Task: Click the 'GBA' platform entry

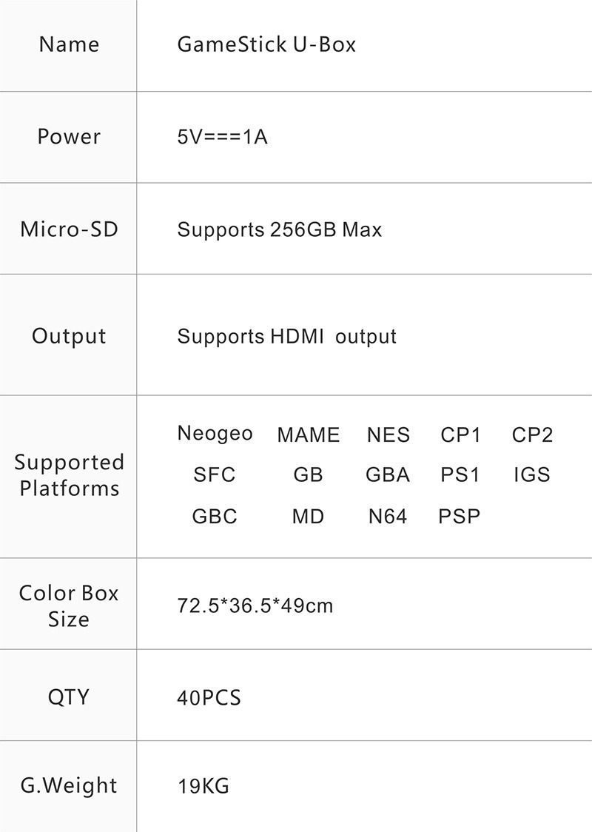Action: (387, 475)
